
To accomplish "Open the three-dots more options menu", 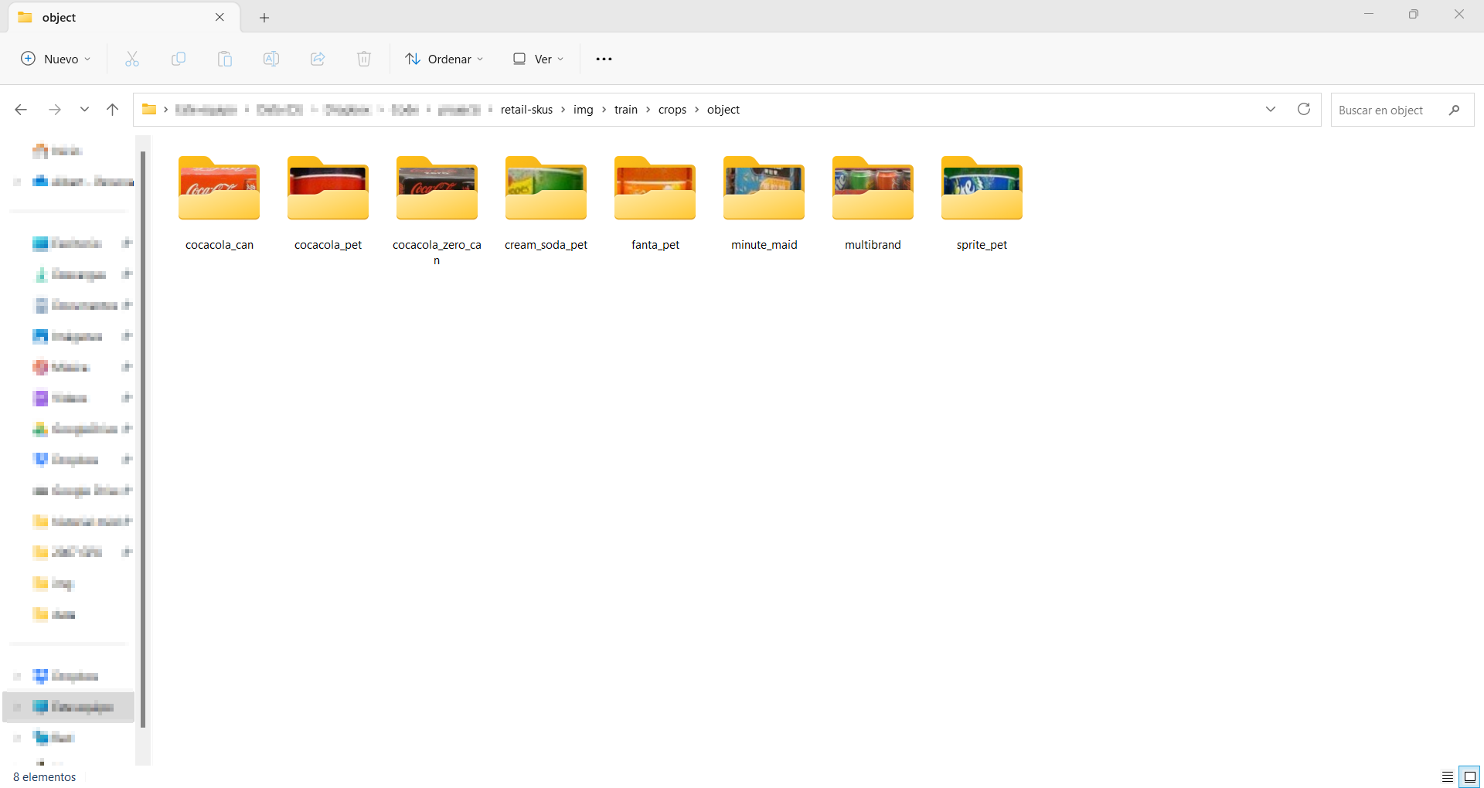I will [x=604, y=59].
